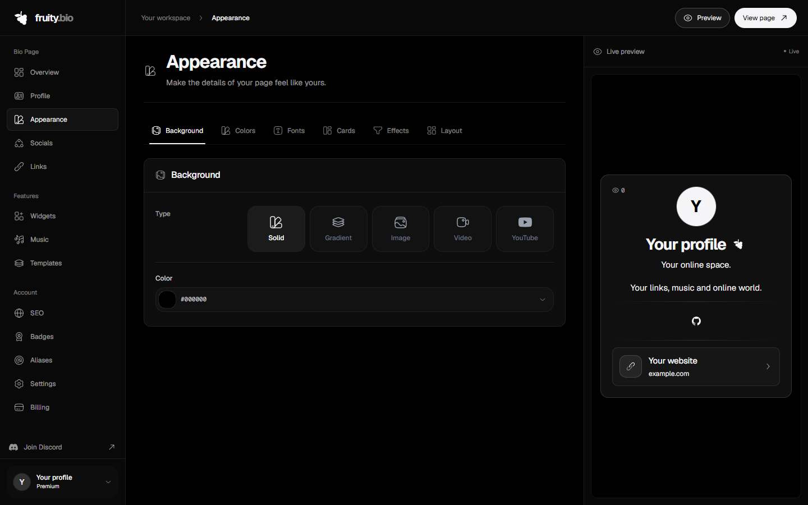Click the view count eye icon in preview
Viewport: 808px width, 505px height.
pos(616,190)
